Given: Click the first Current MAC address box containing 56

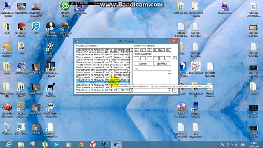Looking at the screenshot, I should coord(136,50).
